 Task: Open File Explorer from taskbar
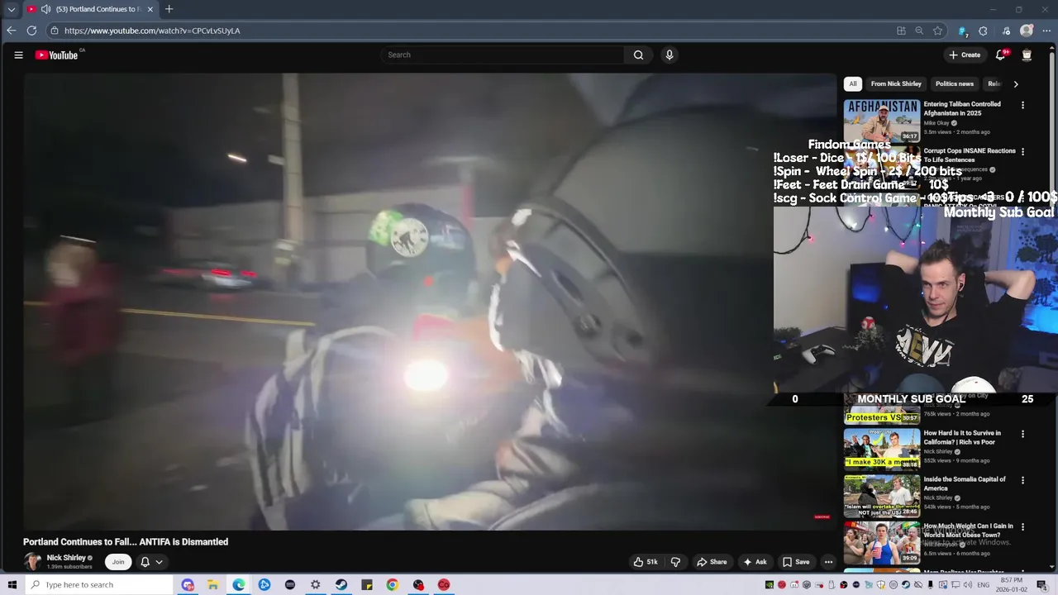(x=212, y=585)
